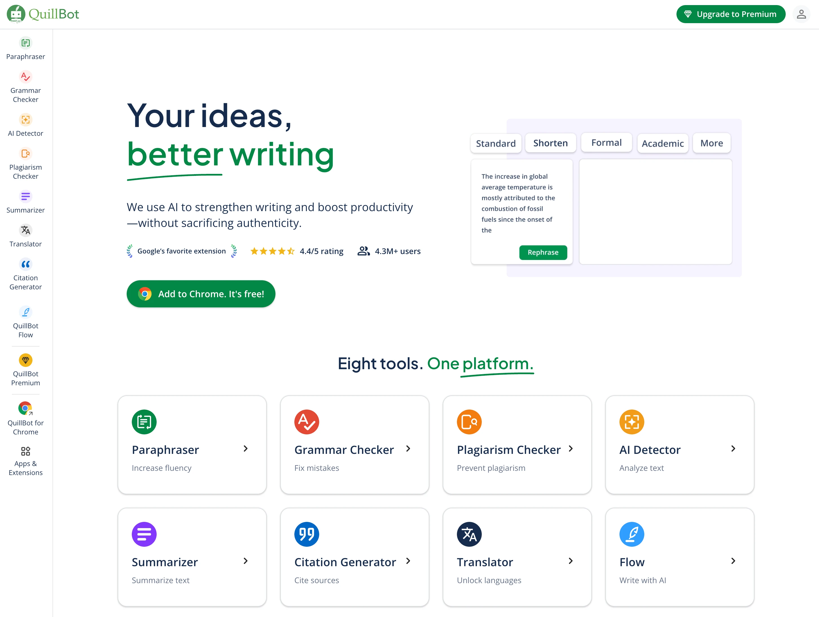Screen dimensions: 819x617
Task: Expand the Paraphraser card chevron arrow
Action: point(246,449)
